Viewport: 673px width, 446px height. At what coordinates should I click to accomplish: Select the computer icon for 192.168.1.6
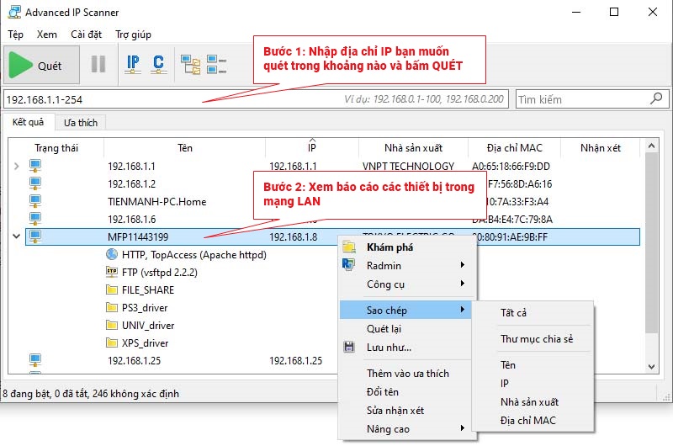pos(35,219)
